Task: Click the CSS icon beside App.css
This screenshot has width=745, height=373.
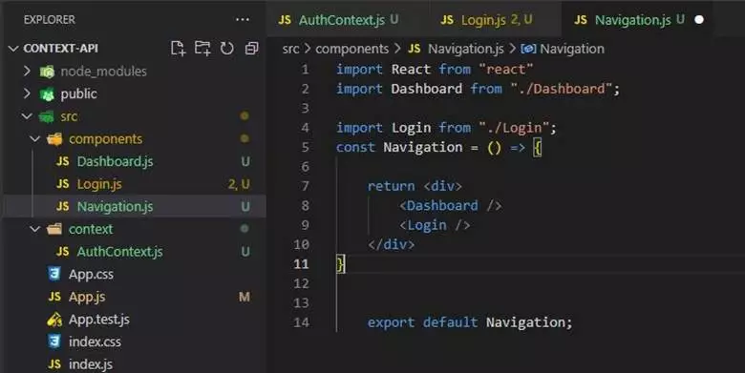Action: [x=54, y=274]
